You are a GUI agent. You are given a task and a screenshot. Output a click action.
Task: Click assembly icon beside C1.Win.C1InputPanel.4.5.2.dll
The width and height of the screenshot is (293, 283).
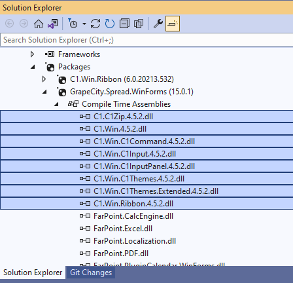tap(85, 166)
